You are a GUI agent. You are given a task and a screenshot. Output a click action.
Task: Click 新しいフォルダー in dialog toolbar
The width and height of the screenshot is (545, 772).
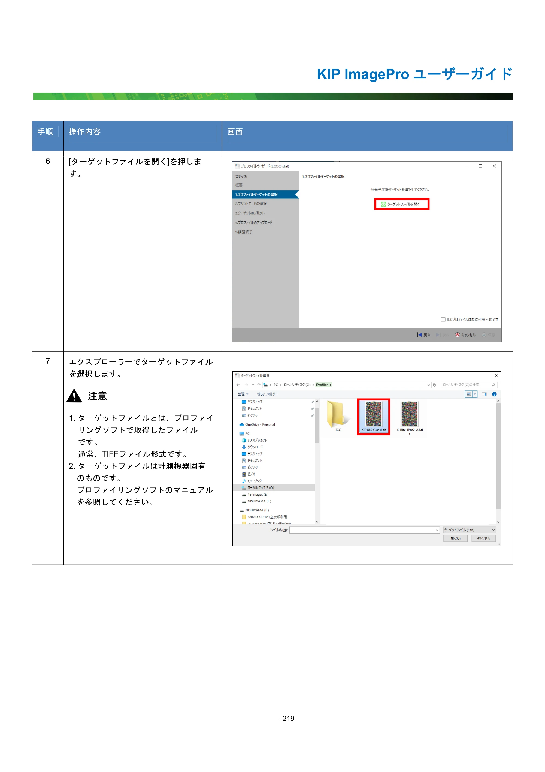click(x=267, y=394)
